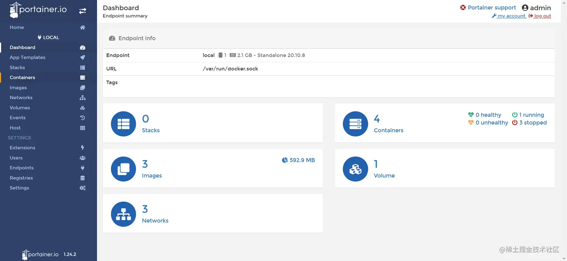Click the Host grid icon in sidebar
This screenshot has width=567, height=261.
tap(82, 128)
